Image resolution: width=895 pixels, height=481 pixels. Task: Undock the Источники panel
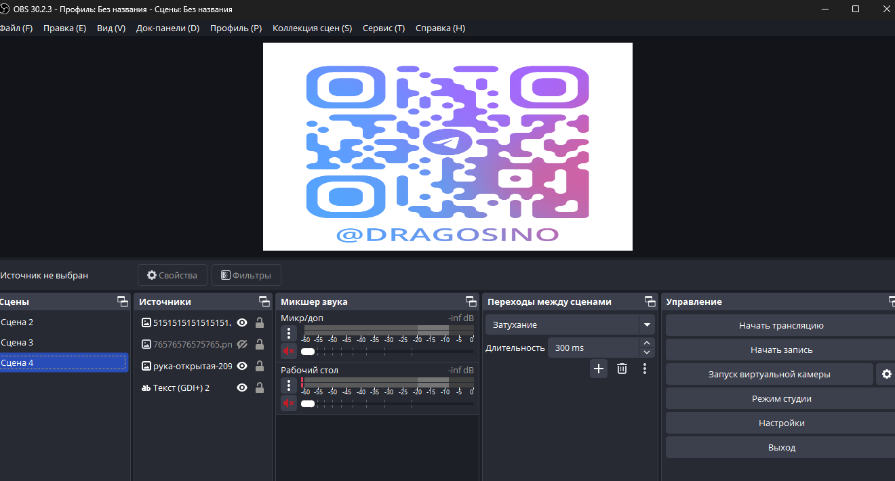click(264, 301)
